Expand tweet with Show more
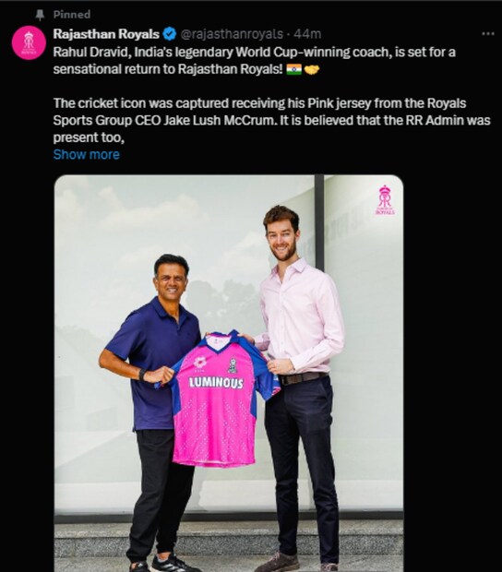This screenshot has width=502, height=572. click(x=87, y=155)
